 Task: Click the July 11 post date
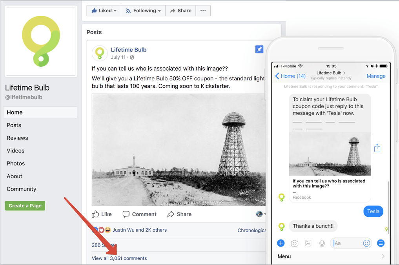point(118,57)
